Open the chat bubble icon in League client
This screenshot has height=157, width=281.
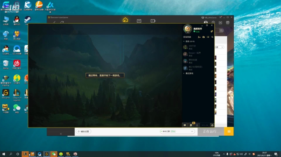click(185, 125)
